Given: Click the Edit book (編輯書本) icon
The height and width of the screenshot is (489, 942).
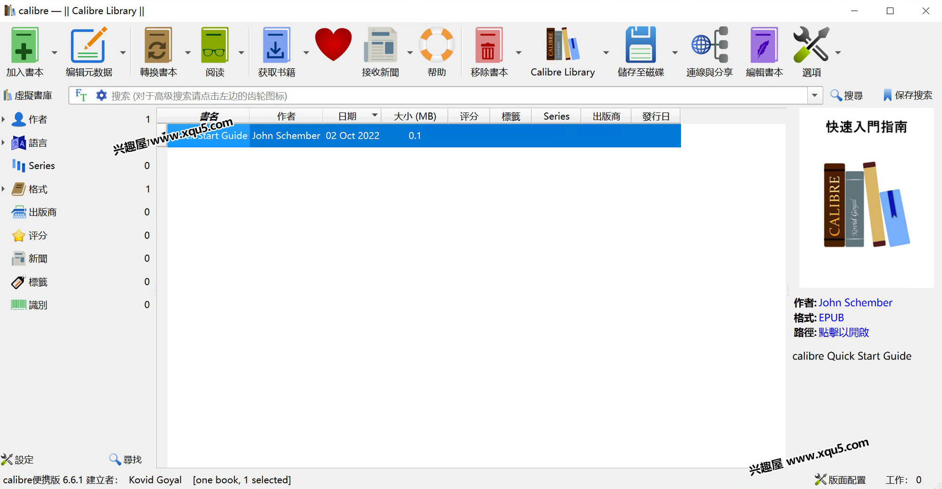Looking at the screenshot, I should (x=764, y=45).
